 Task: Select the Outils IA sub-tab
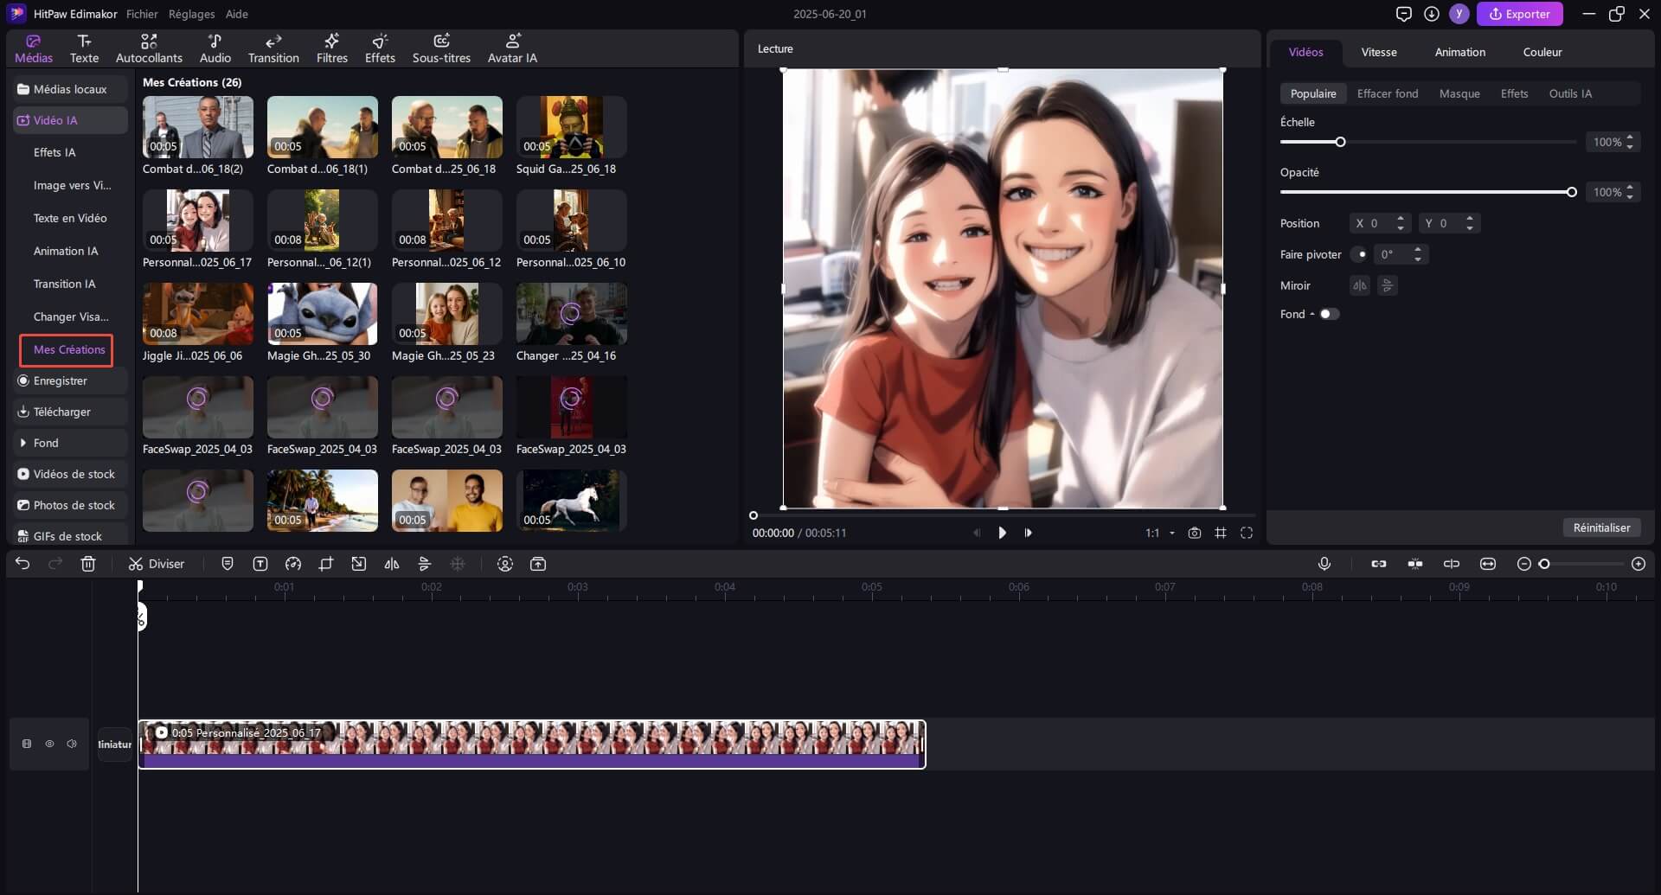(x=1570, y=93)
